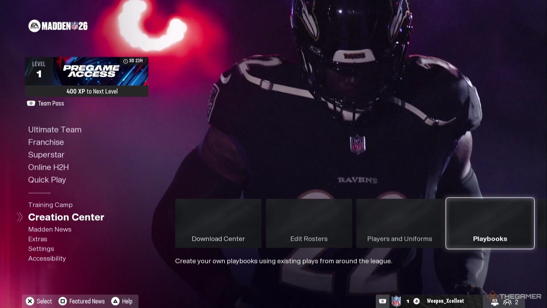Click the NFL shield badge in profile bar
The width and height of the screenshot is (547, 308).
point(396,301)
